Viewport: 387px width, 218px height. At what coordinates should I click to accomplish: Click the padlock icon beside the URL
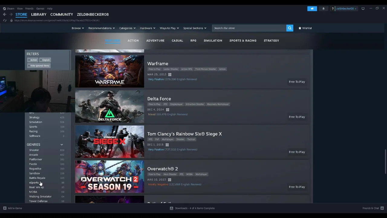(11, 20)
